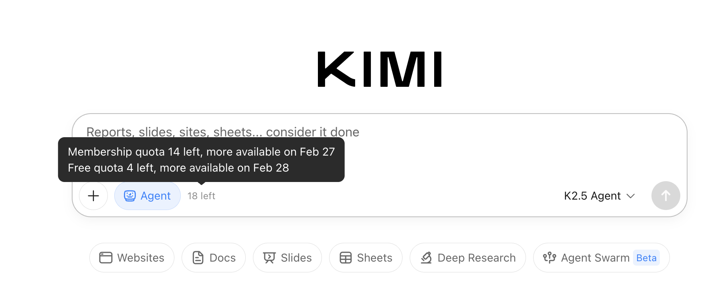This screenshot has height=308, width=720.
Task: Click the Deep Research microscope icon
Action: (x=426, y=258)
